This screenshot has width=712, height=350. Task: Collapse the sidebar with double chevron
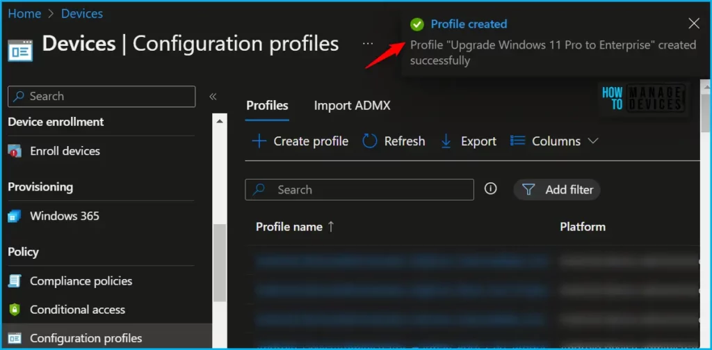[213, 96]
